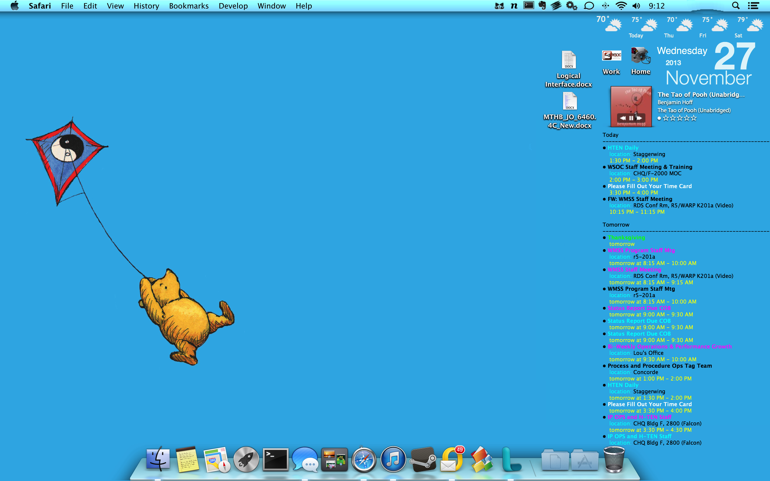The image size is (770, 481).
Task: Open Outlook with 49 unread badge
Action: 452,459
